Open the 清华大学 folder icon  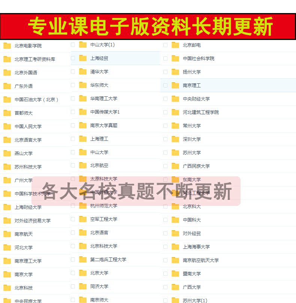click(83, 72)
